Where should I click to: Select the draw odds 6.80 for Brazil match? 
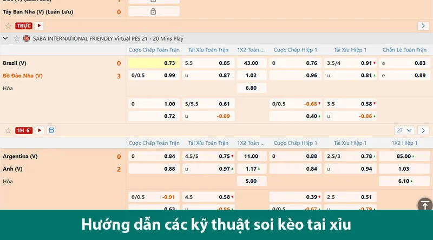coord(251,88)
